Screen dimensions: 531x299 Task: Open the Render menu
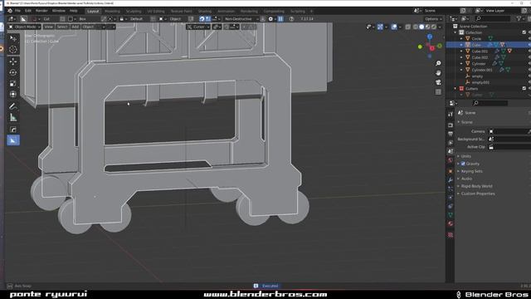[41, 11]
